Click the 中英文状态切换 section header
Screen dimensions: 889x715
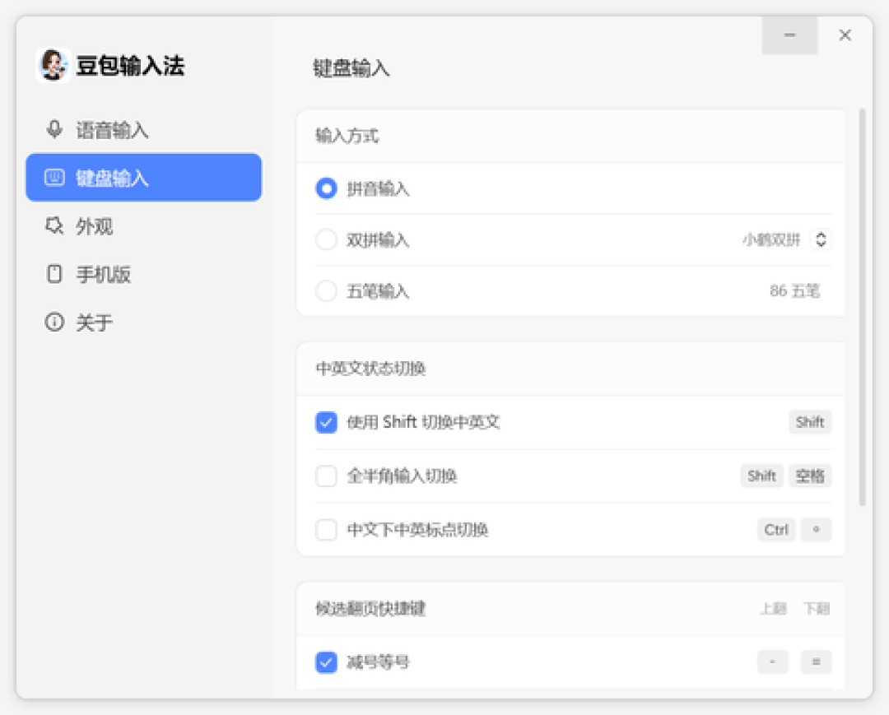[370, 369]
